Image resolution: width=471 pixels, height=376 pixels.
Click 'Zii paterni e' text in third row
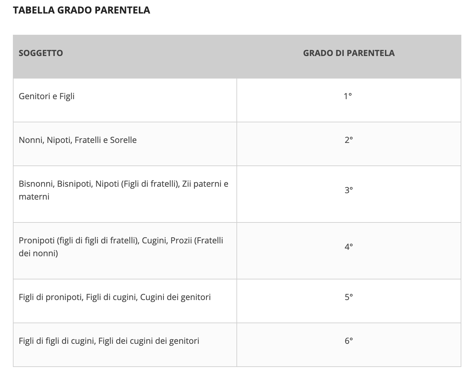205,184
